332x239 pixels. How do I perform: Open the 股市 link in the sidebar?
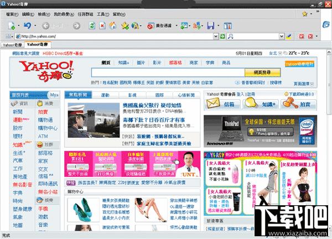point(18,128)
